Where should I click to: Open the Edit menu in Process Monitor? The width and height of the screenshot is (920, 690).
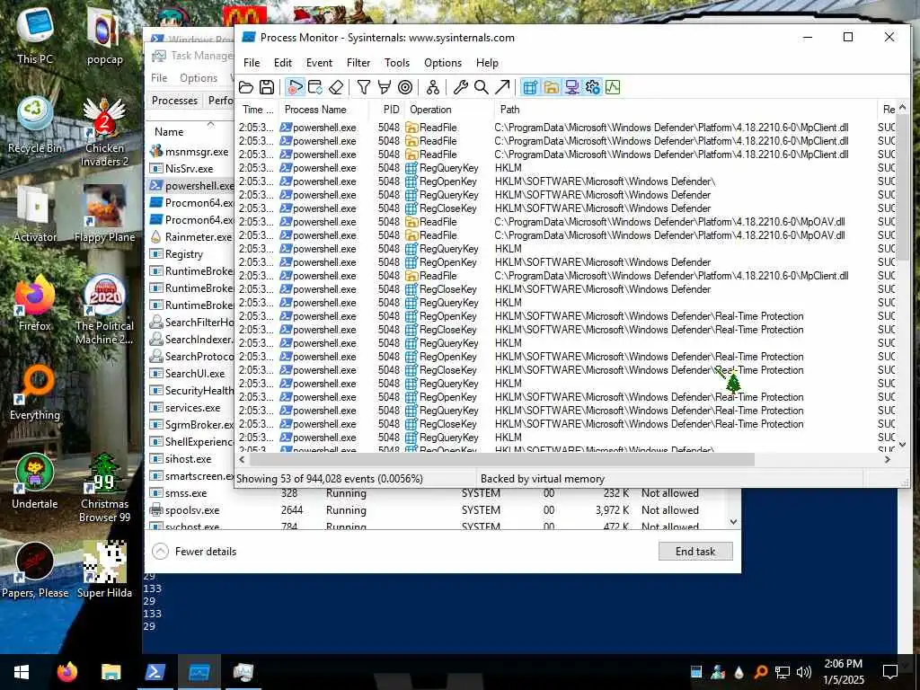283,63
